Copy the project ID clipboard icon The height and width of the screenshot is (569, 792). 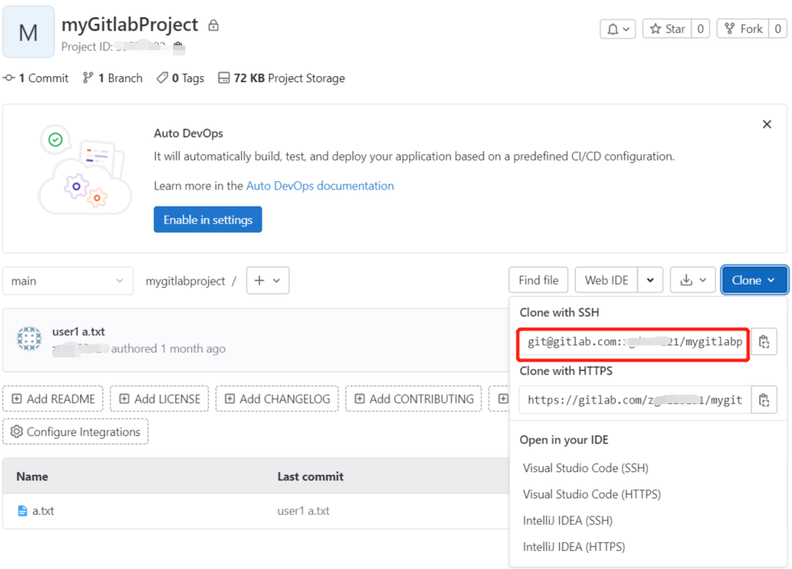point(178,48)
